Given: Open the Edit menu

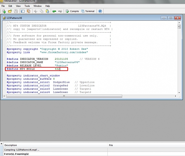Looking at the screenshot, I should tap(10, 6).
